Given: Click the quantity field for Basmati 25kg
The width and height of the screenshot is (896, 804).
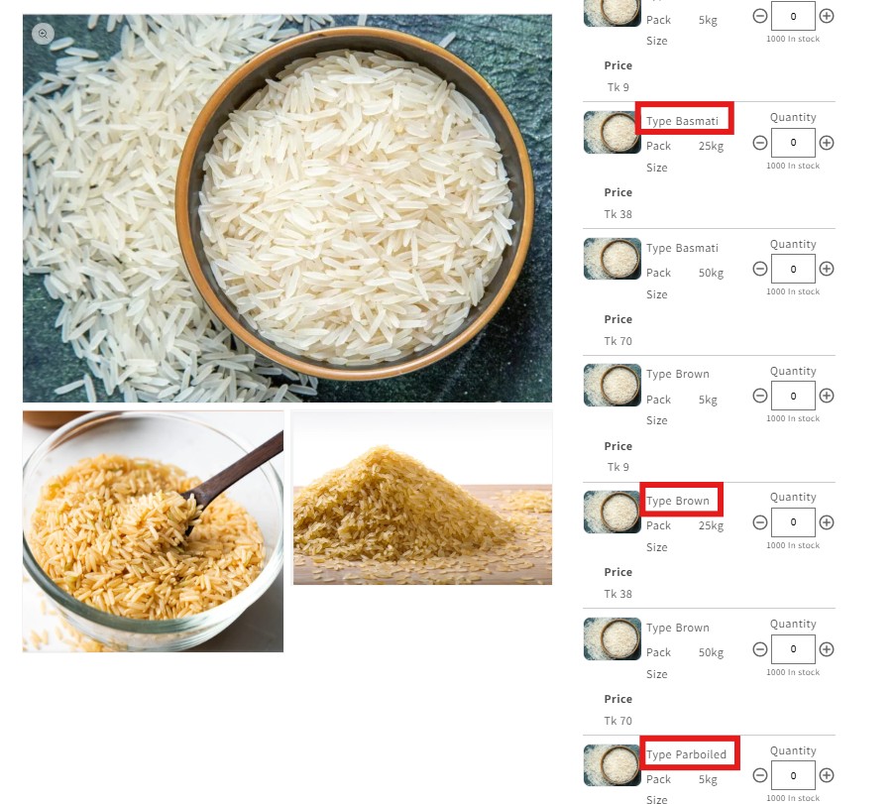Looking at the screenshot, I should pos(793,143).
